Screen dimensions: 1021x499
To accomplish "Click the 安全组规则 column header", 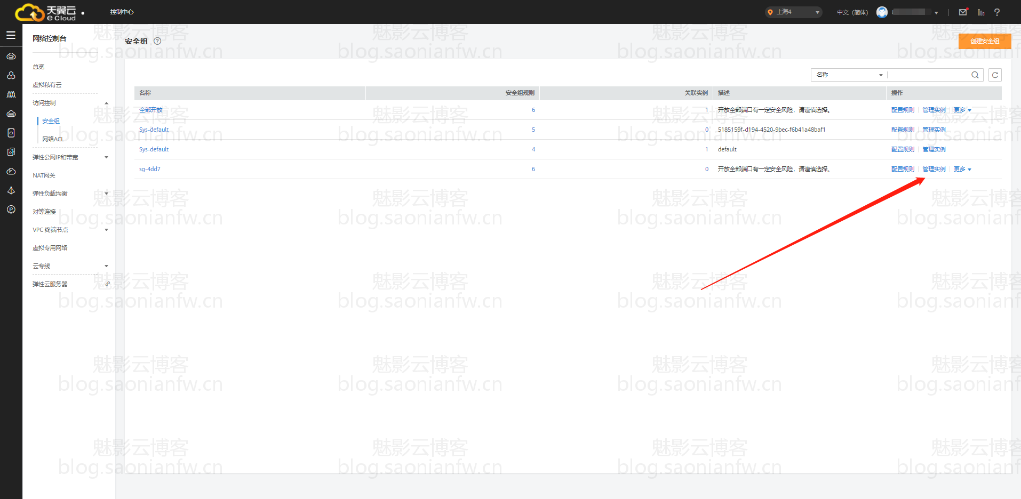I will click(520, 93).
